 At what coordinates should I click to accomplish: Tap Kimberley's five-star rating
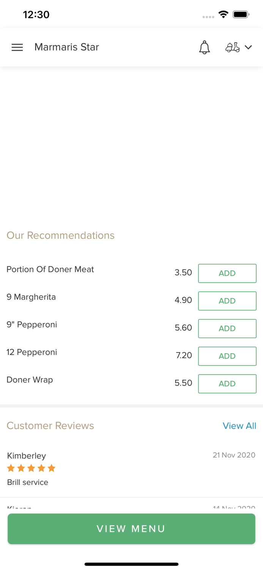point(31,468)
